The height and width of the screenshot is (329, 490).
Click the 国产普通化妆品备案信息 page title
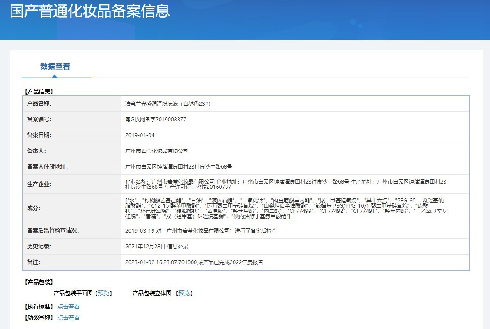90,11
